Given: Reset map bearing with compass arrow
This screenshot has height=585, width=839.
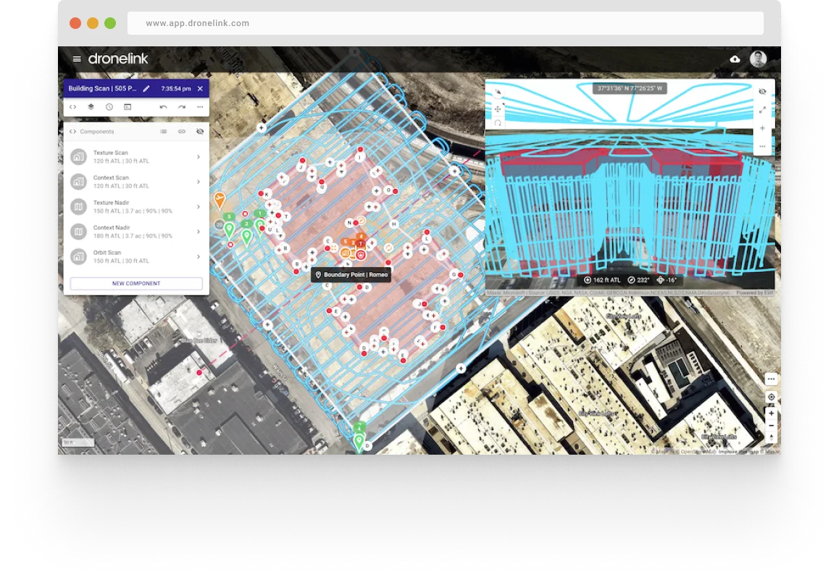Looking at the screenshot, I should point(771,437).
